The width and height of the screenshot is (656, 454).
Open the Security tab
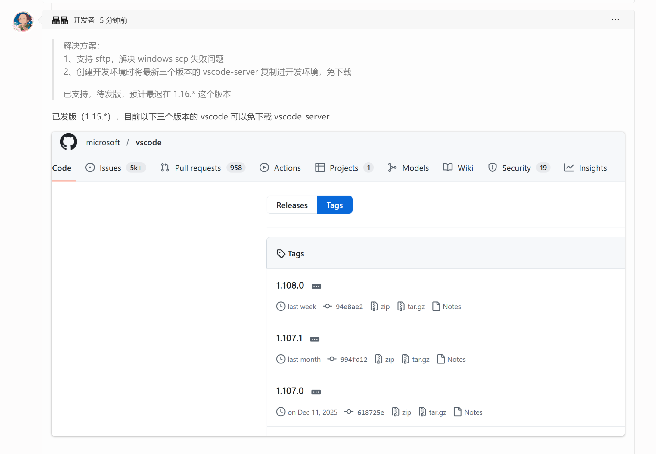click(516, 168)
